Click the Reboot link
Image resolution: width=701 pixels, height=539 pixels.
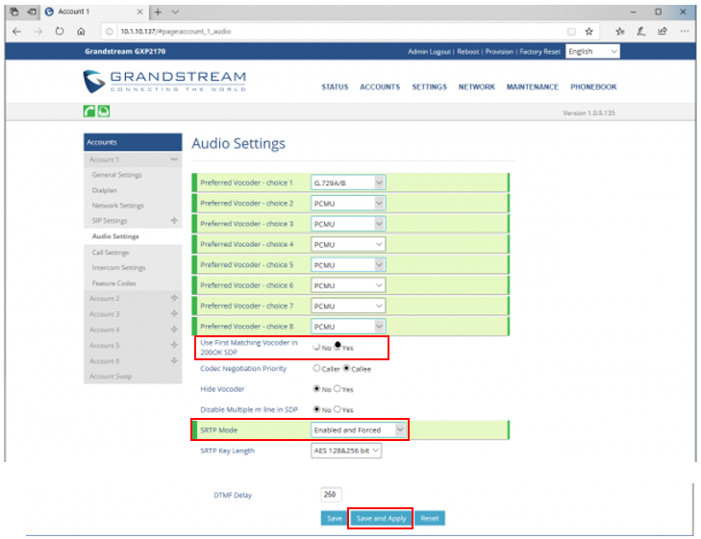(x=468, y=52)
